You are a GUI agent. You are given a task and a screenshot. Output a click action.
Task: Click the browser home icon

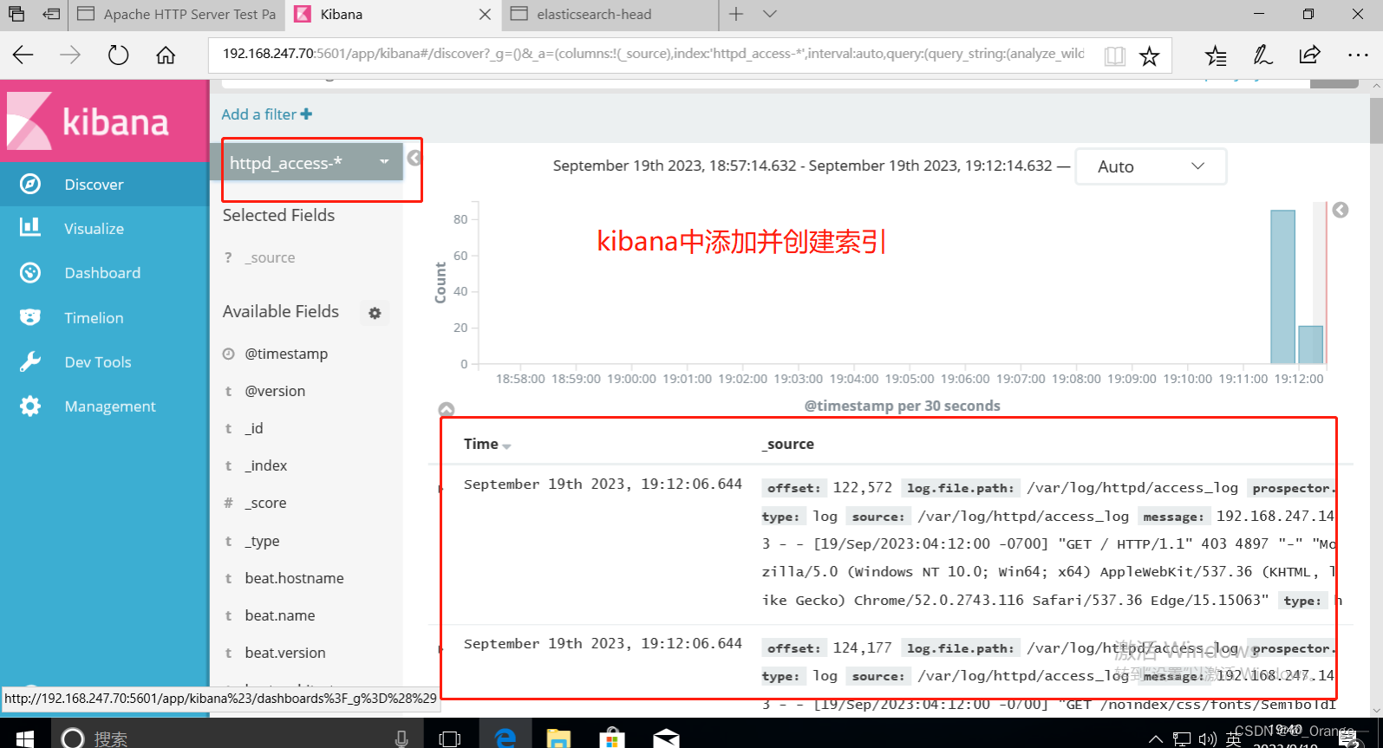pos(166,55)
